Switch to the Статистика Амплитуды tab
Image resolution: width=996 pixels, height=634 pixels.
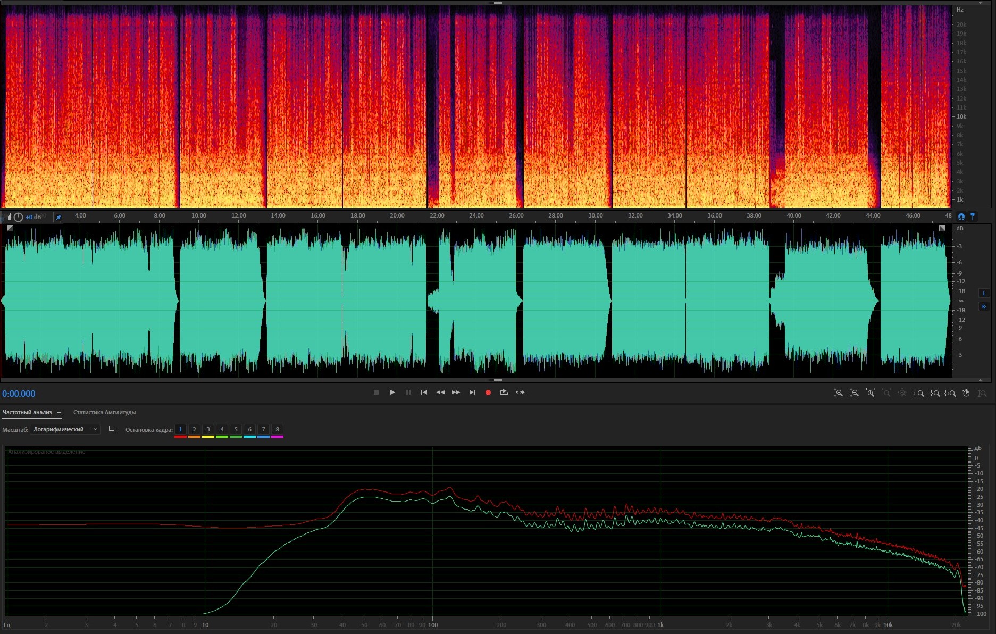point(104,413)
